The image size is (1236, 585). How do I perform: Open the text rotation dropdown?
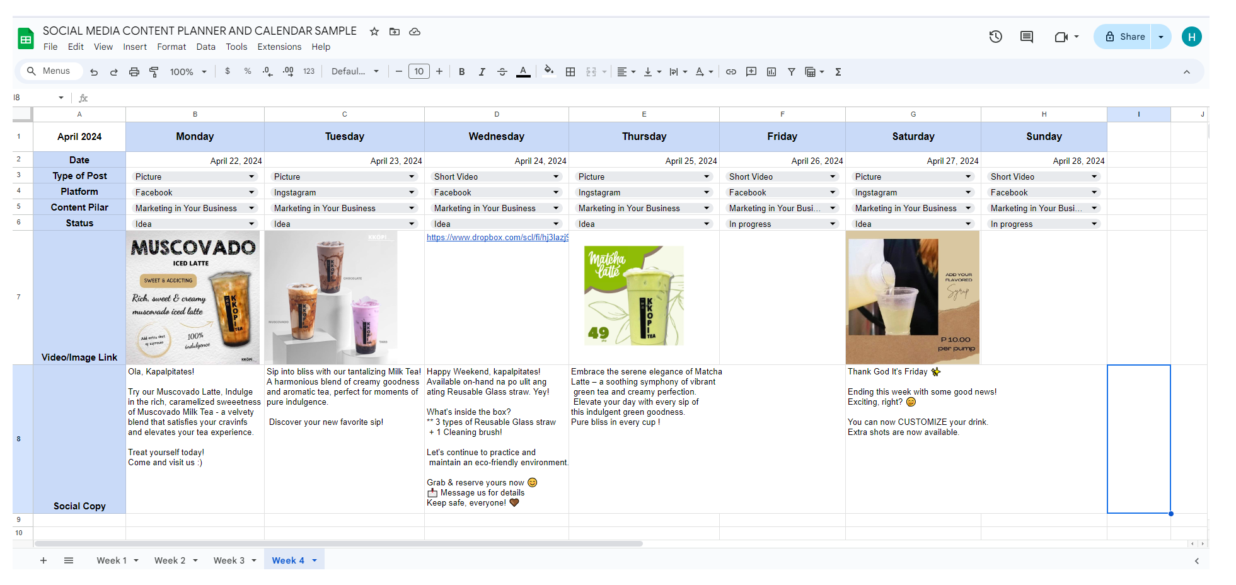click(x=703, y=72)
